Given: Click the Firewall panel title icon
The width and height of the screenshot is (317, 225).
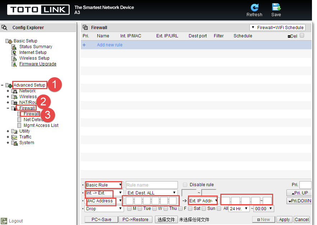Looking at the screenshot, I should (85, 27).
